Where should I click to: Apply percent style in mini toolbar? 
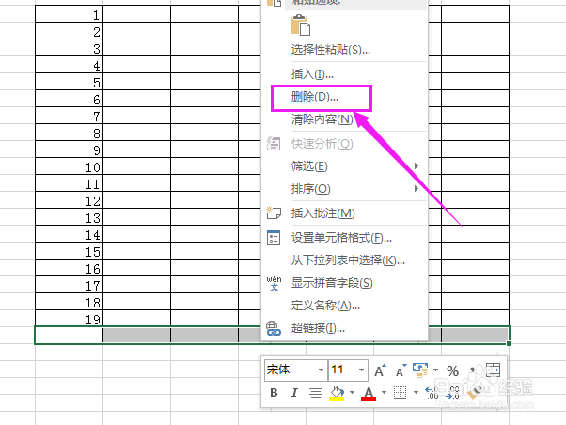[452, 370]
